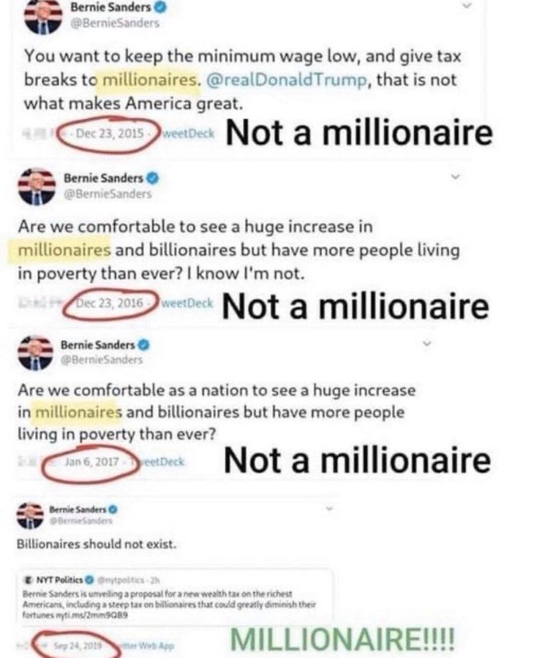Open the third tweet's chevron dropdown
Viewport: 534px width, 658px height.
pyautogui.click(x=427, y=344)
